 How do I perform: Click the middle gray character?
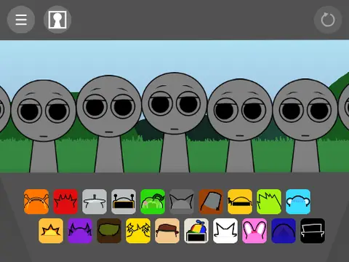pyautogui.click(x=174, y=122)
